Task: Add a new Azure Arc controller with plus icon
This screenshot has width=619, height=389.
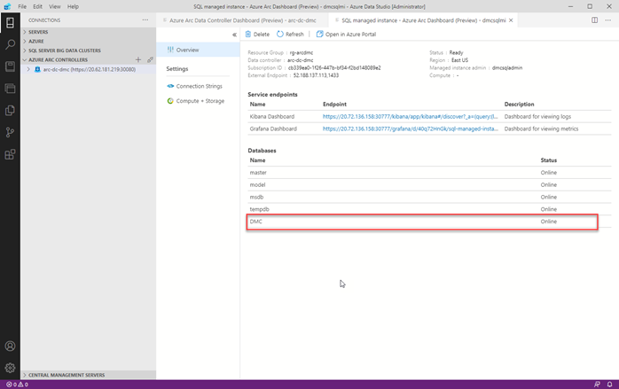Action: (138, 59)
